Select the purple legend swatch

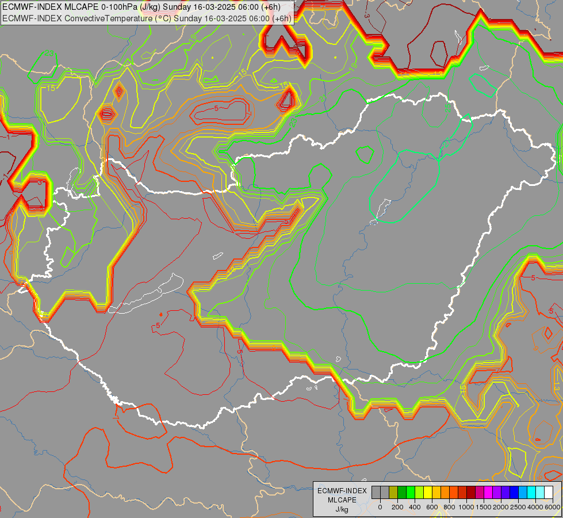pos(497,492)
